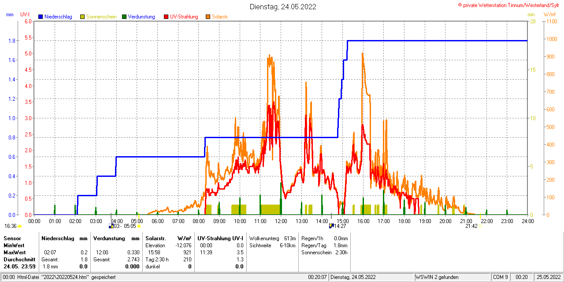Click the moonset arrow icon at 14:27
The width and height of the screenshot is (564, 282).
point(331,226)
